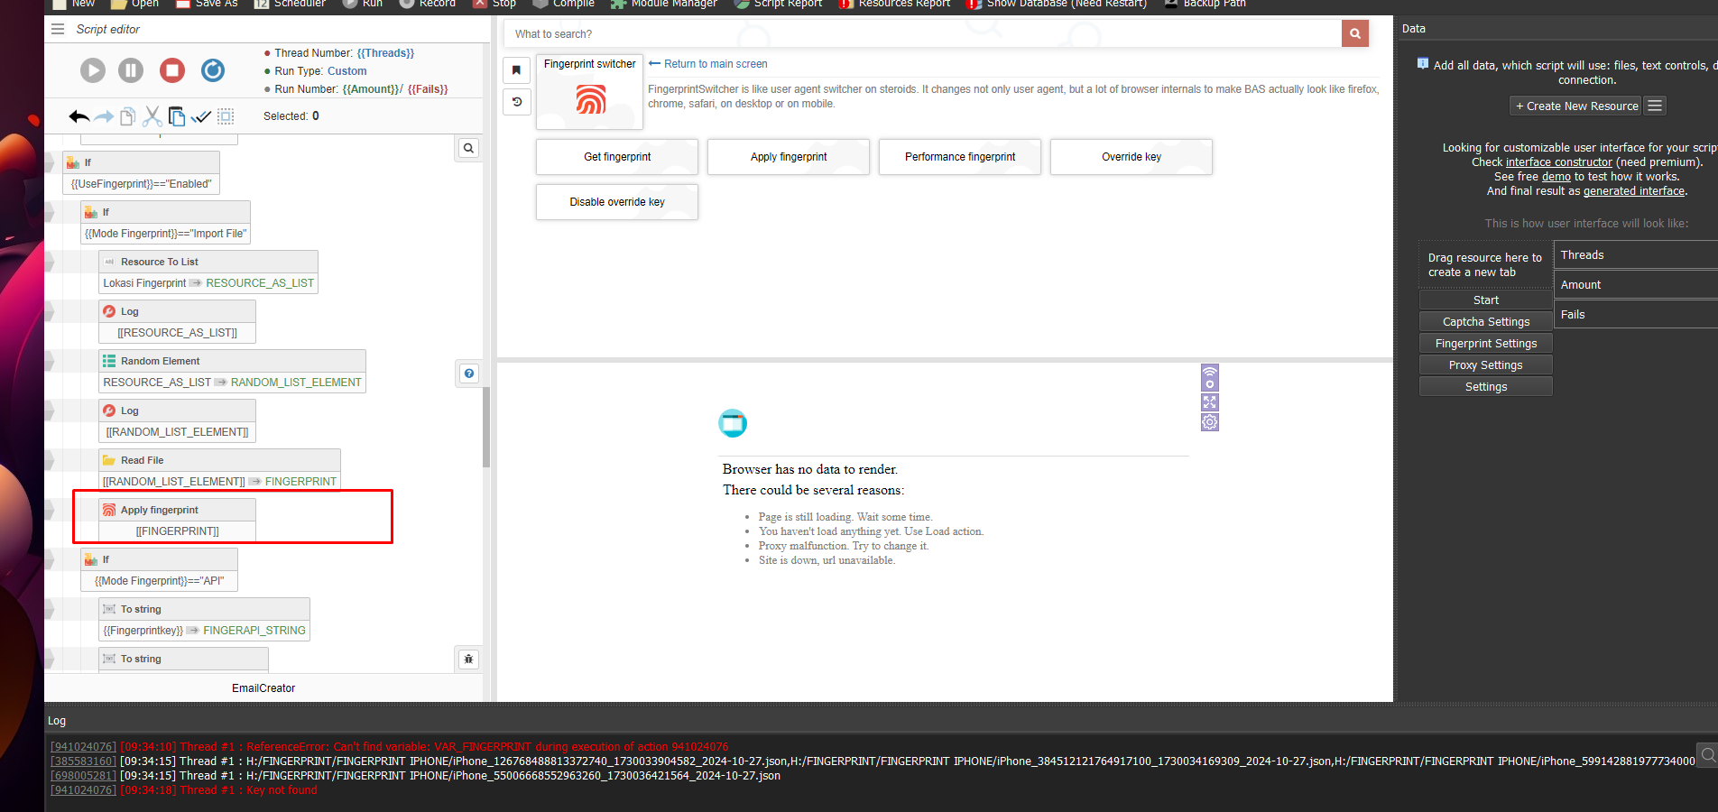Click the script editor vertical scrollbar

(486, 424)
